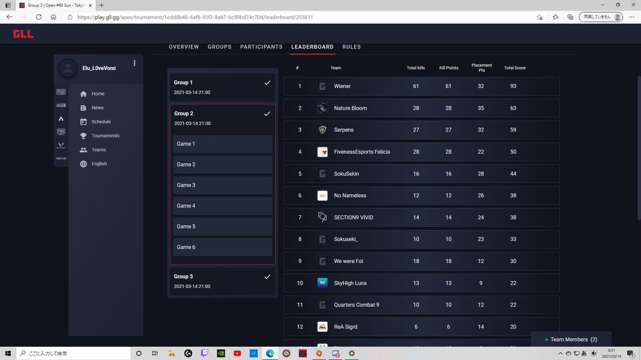The image size is (641, 360).
Task: Open the English language selector
Action: [99, 164]
